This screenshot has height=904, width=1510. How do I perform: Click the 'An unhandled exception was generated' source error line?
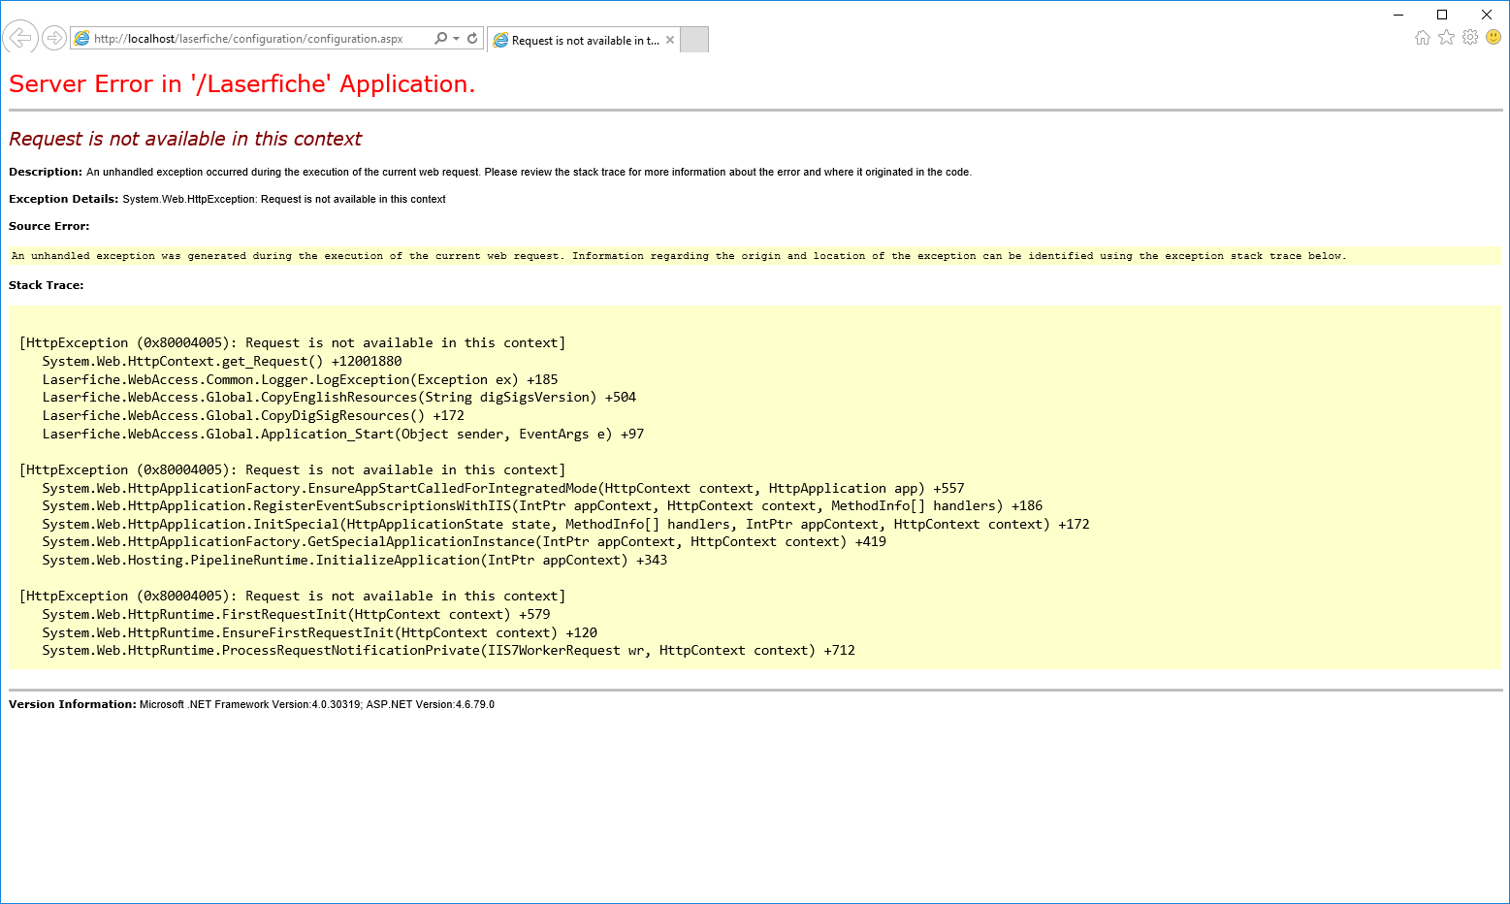[679, 256]
